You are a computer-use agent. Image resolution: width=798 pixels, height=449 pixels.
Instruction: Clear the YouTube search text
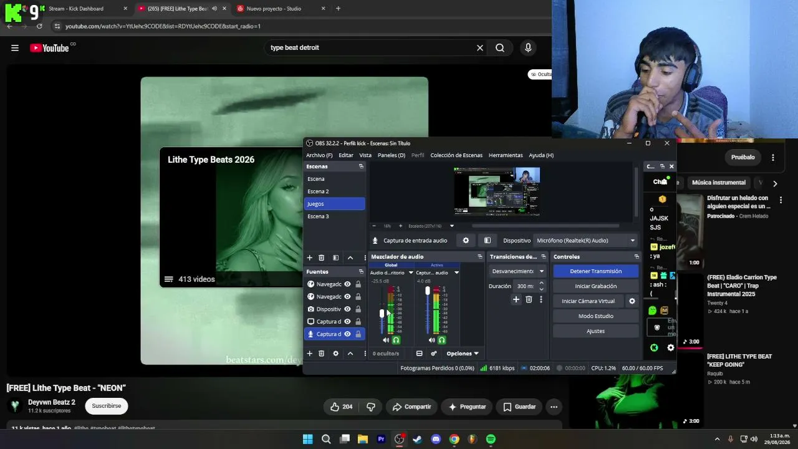(480, 48)
